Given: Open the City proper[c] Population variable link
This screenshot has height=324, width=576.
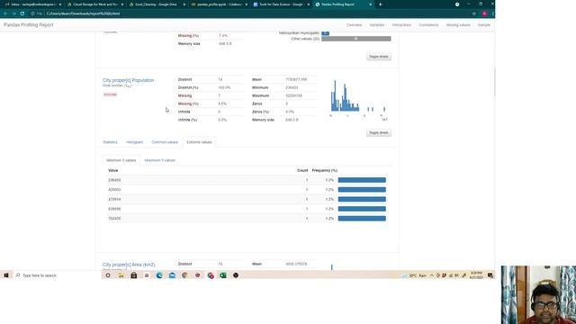Looking at the screenshot, I should [128, 80].
